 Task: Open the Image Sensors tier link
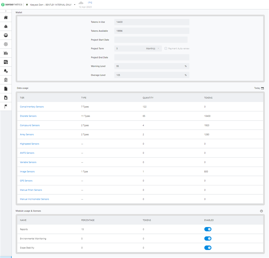27,171
